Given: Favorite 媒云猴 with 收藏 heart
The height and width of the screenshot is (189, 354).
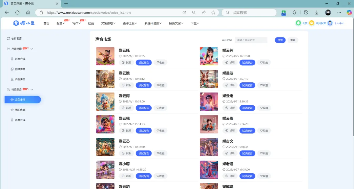Looking at the screenshot, I should click(160, 85).
